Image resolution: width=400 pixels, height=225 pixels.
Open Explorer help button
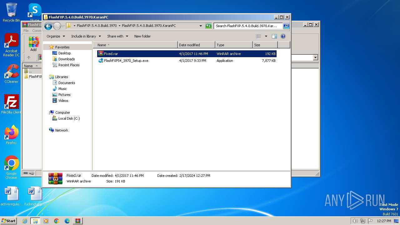[283, 36]
